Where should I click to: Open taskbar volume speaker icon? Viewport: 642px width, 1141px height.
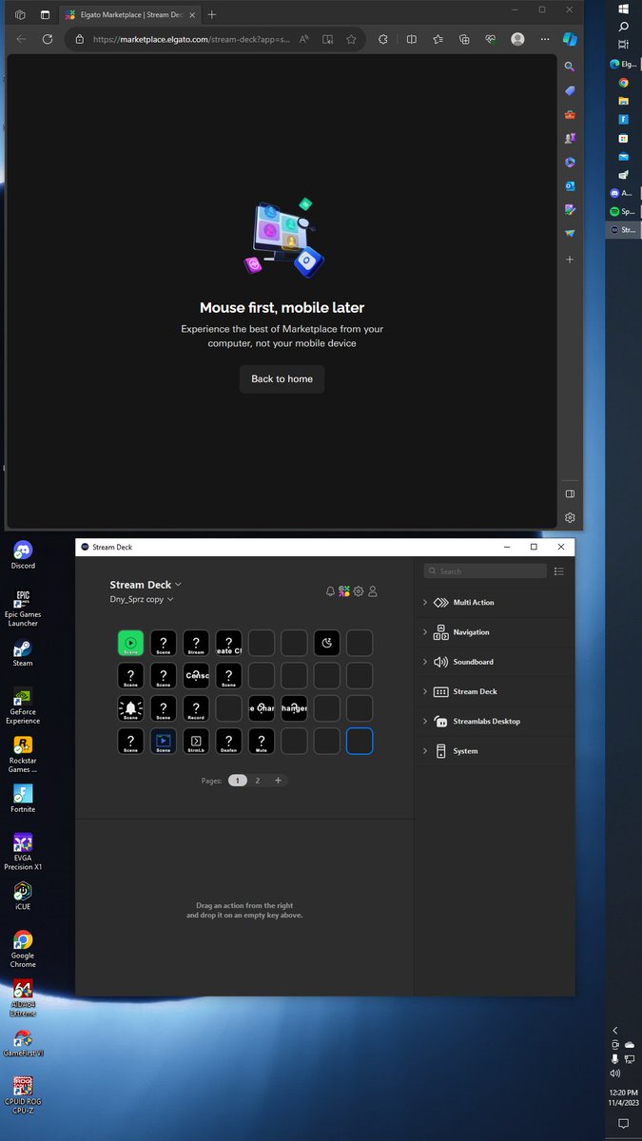(x=615, y=1073)
